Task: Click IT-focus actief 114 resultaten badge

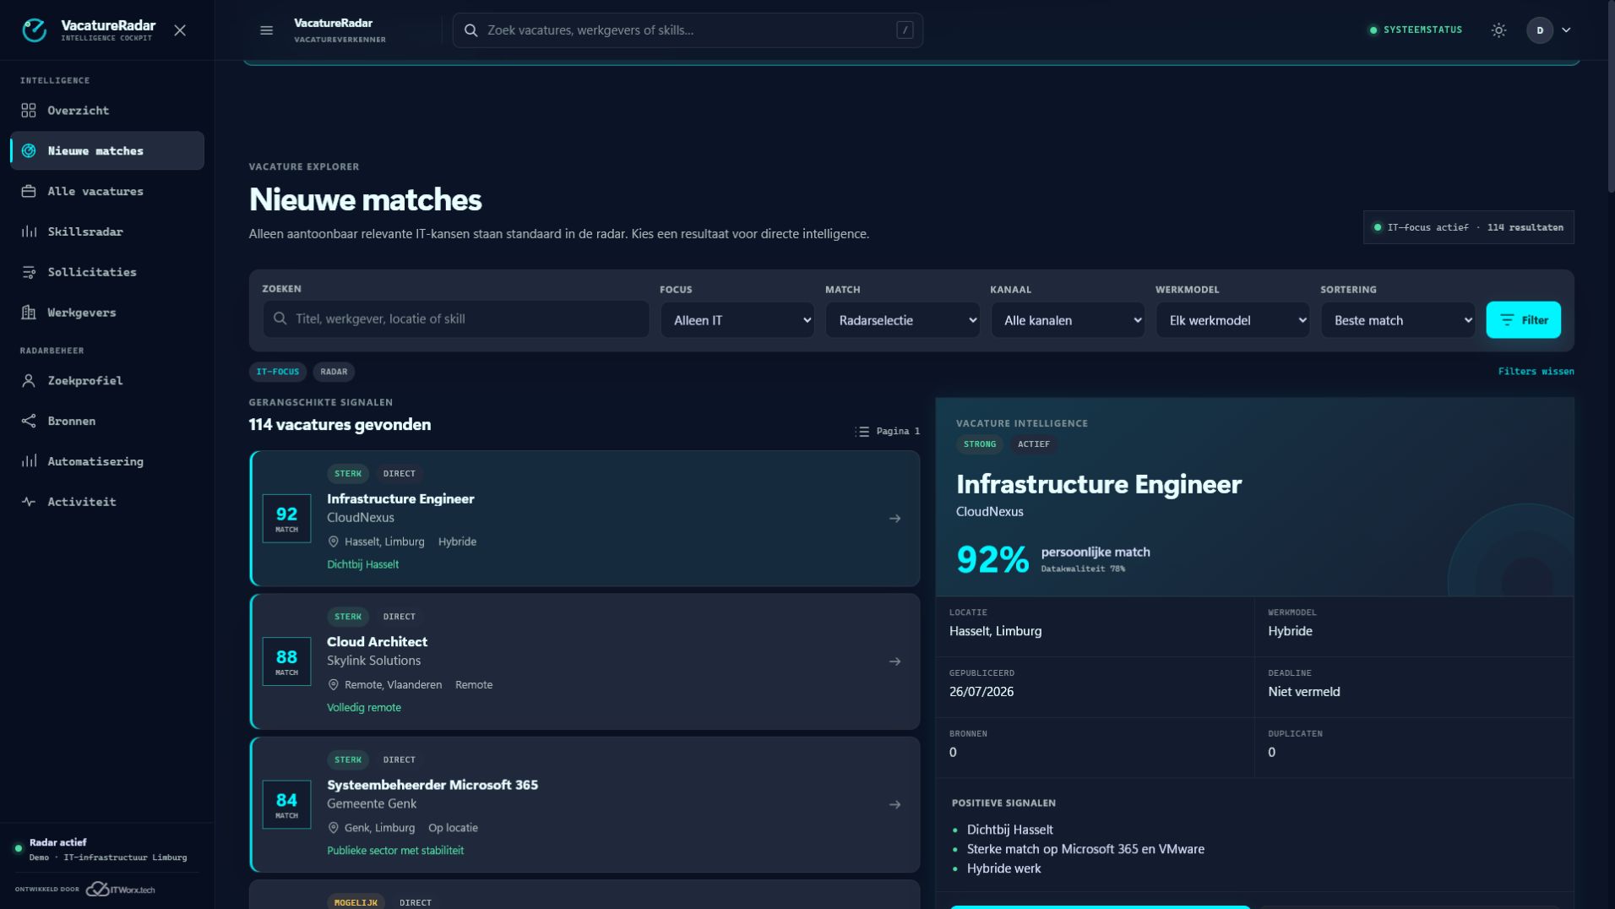Action: click(x=1468, y=228)
